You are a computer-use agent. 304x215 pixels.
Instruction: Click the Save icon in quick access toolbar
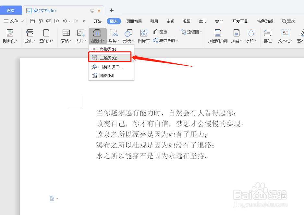(x=32, y=21)
